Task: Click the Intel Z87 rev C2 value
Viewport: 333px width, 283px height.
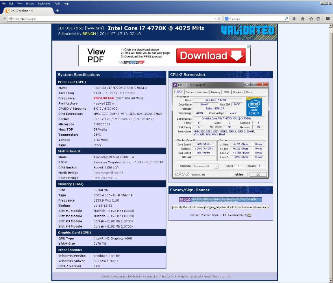Action: point(105,178)
